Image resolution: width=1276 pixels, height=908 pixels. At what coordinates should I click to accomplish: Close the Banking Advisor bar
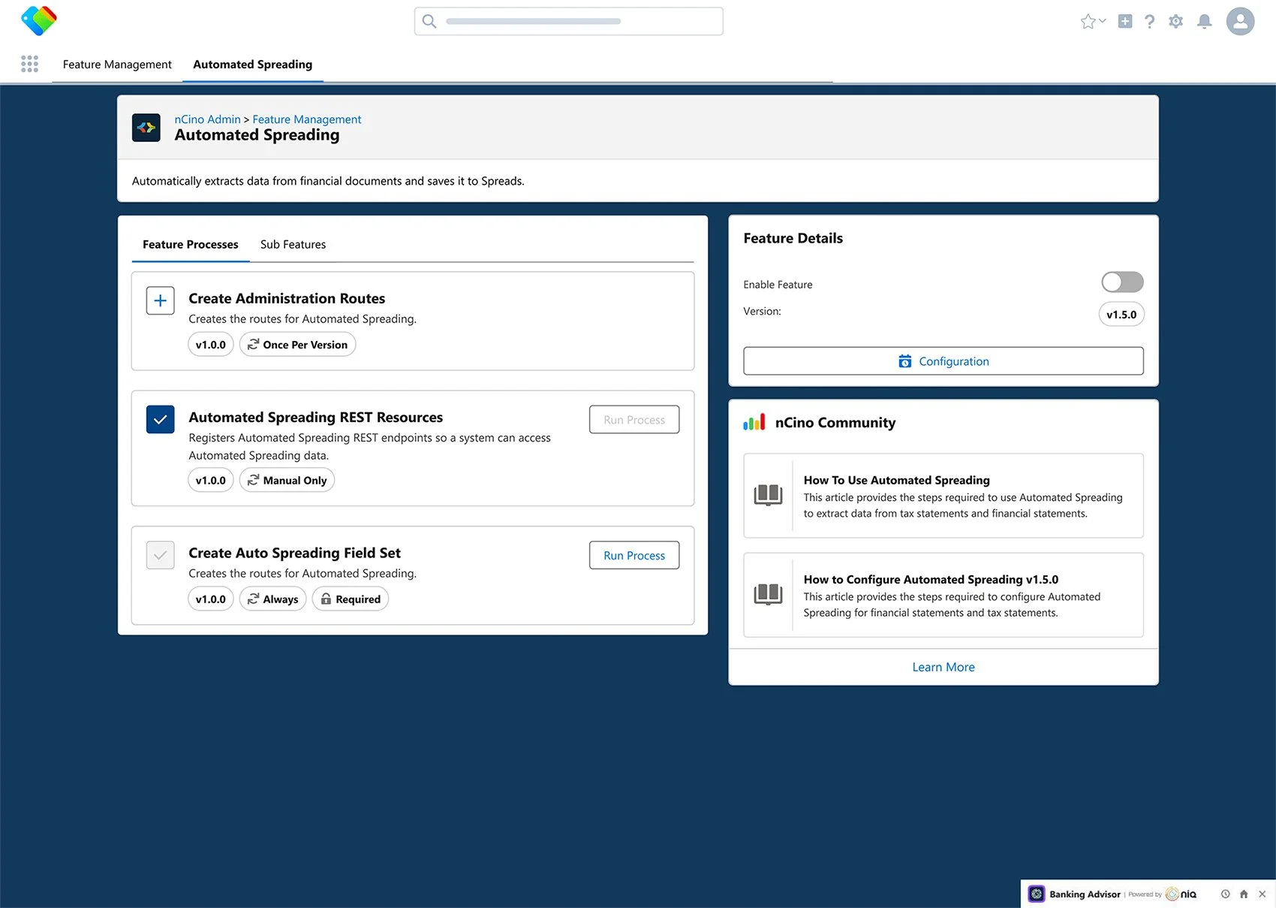pyautogui.click(x=1262, y=894)
